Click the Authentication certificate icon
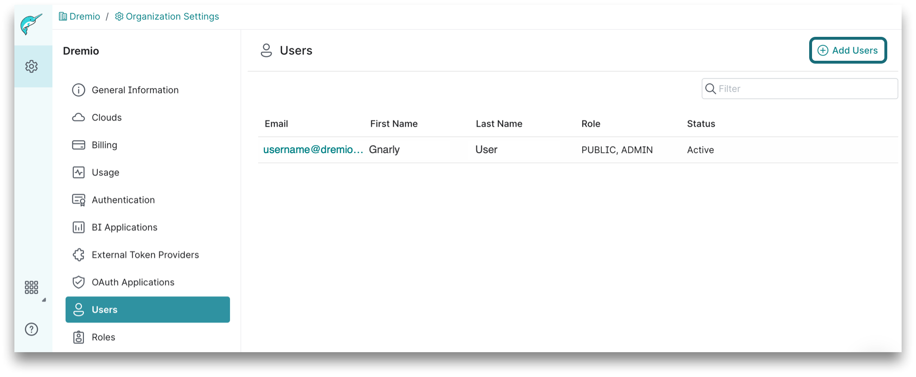916x377 pixels. point(79,200)
